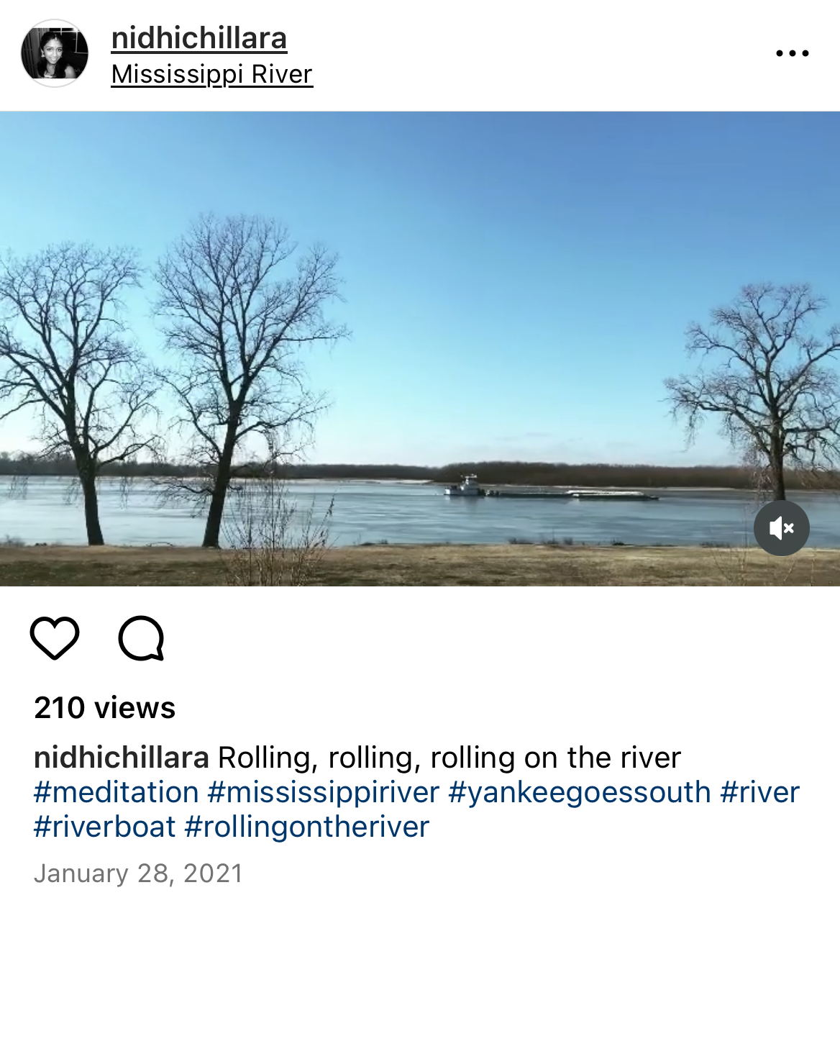
Task: Click nidhichillara username in the caption
Action: (x=122, y=758)
